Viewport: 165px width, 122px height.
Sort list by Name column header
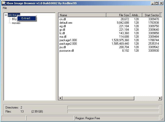tap(82, 15)
